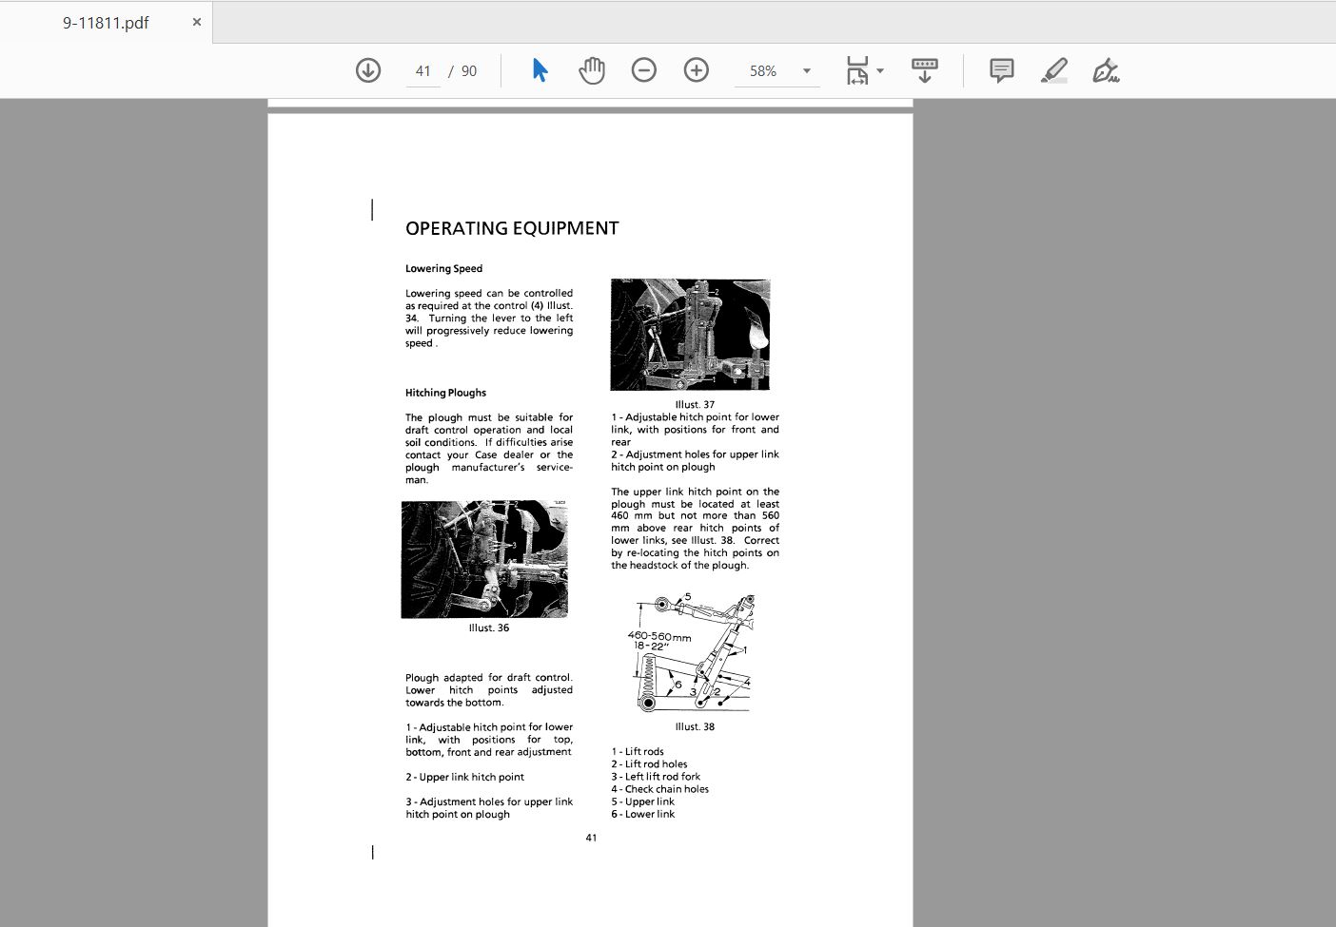
Task: Toggle highlighter pen mode on
Action: pos(1054,69)
